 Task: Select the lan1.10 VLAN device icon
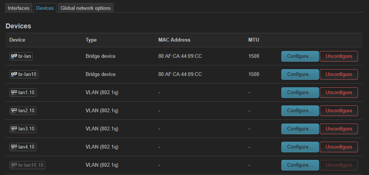[14, 93]
